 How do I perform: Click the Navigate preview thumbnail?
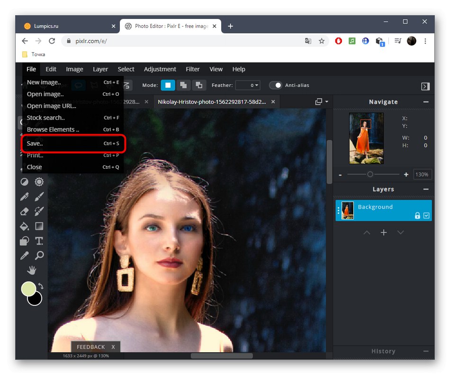[x=366, y=138]
